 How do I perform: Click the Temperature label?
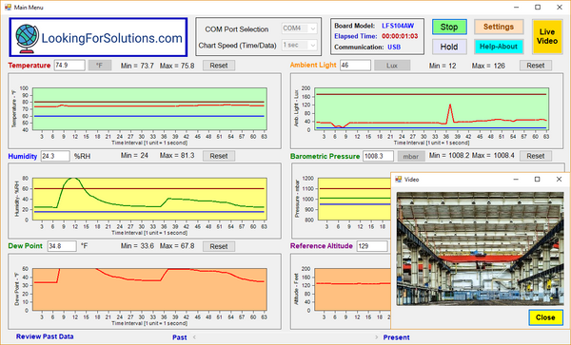click(30, 66)
